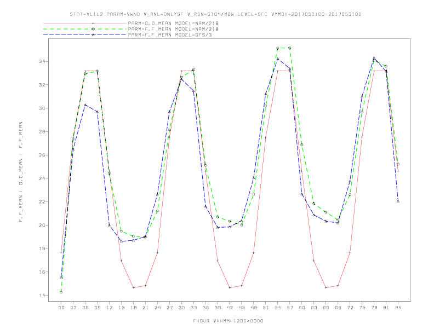
Task: Click forecast hour label 57 on x-axis
Action: 290,308
